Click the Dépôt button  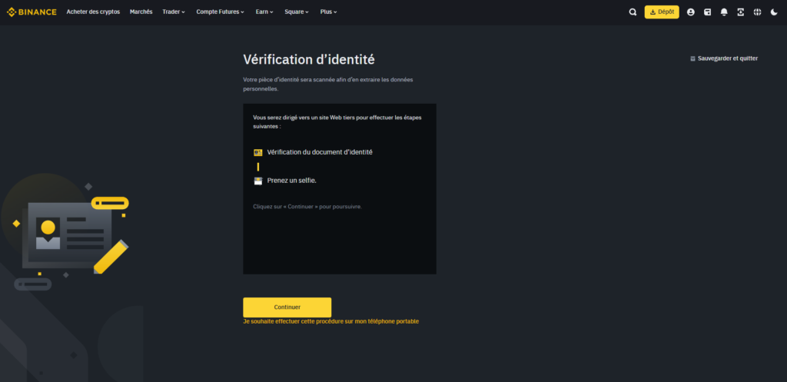662,12
